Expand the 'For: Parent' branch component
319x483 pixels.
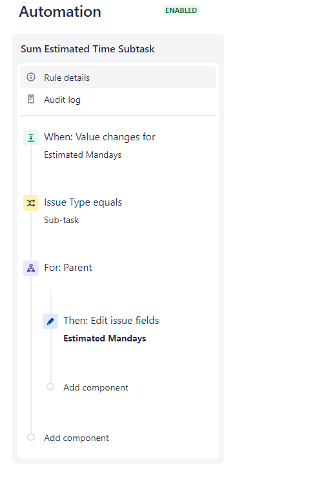point(68,268)
